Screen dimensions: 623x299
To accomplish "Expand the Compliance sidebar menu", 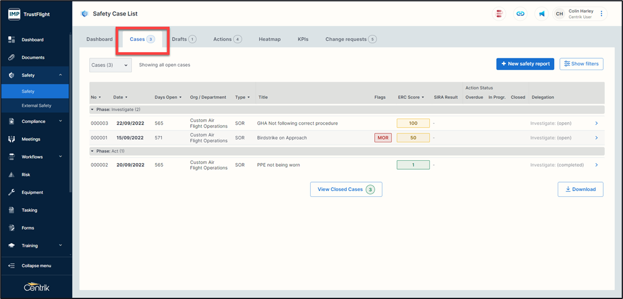I will (60, 122).
